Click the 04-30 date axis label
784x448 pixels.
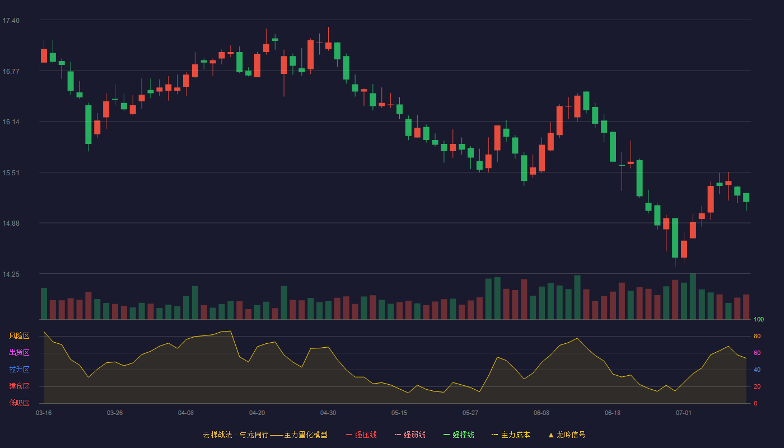point(328,413)
